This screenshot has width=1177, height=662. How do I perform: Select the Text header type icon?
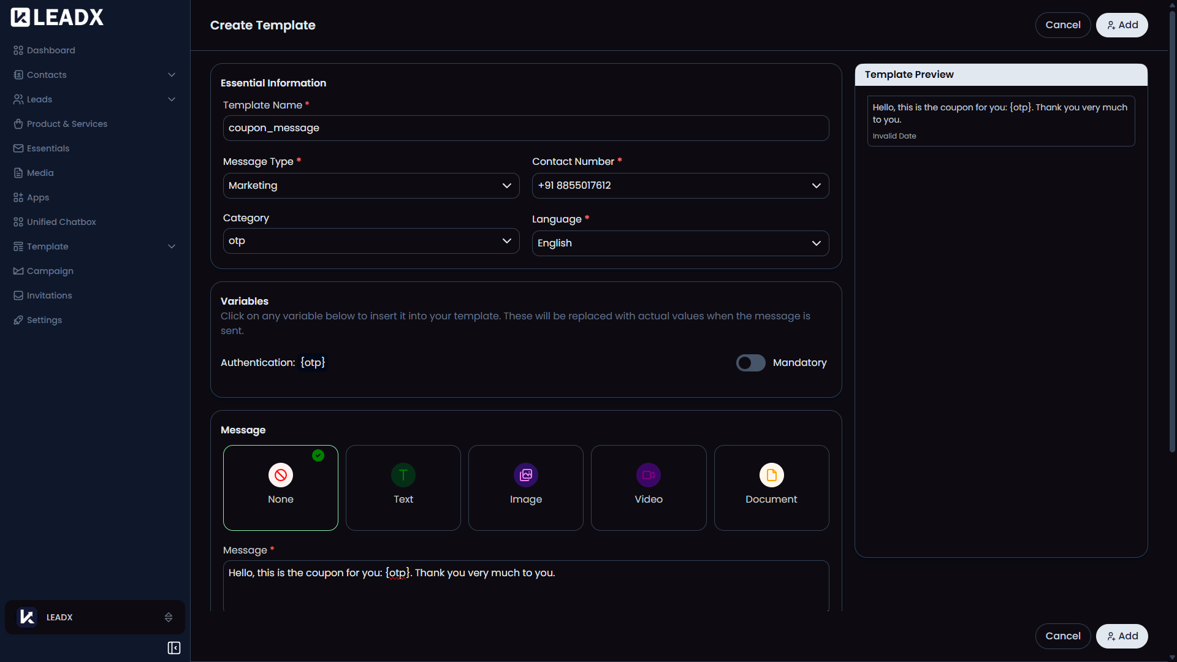pos(403,475)
